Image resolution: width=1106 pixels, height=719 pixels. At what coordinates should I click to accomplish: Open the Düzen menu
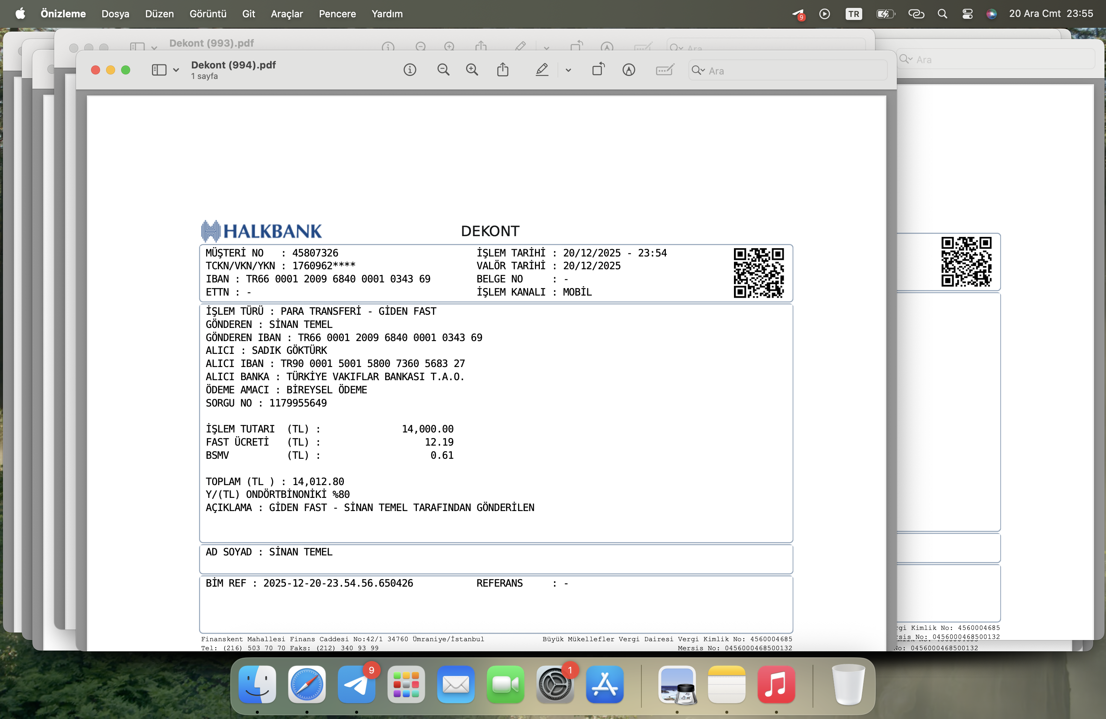160,14
